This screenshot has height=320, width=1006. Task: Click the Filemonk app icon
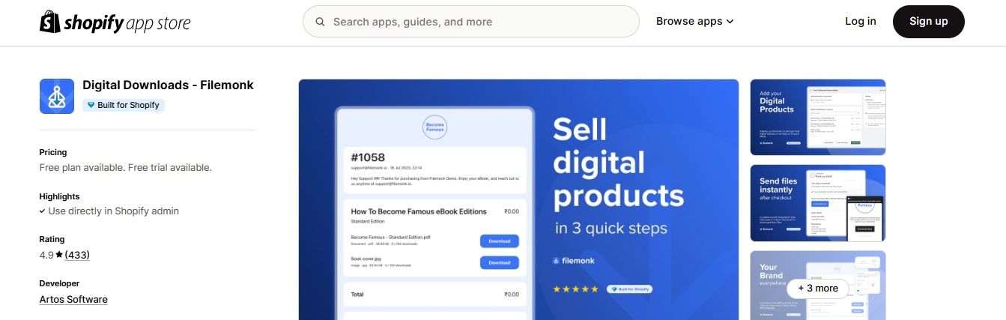[x=57, y=96]
